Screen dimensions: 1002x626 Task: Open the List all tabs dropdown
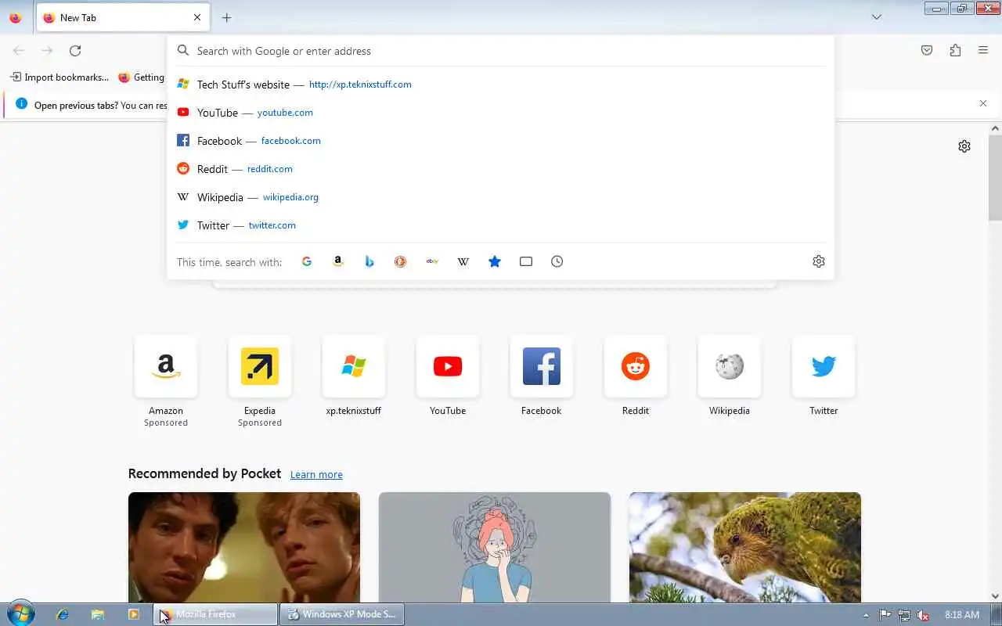tap(877, 17)
